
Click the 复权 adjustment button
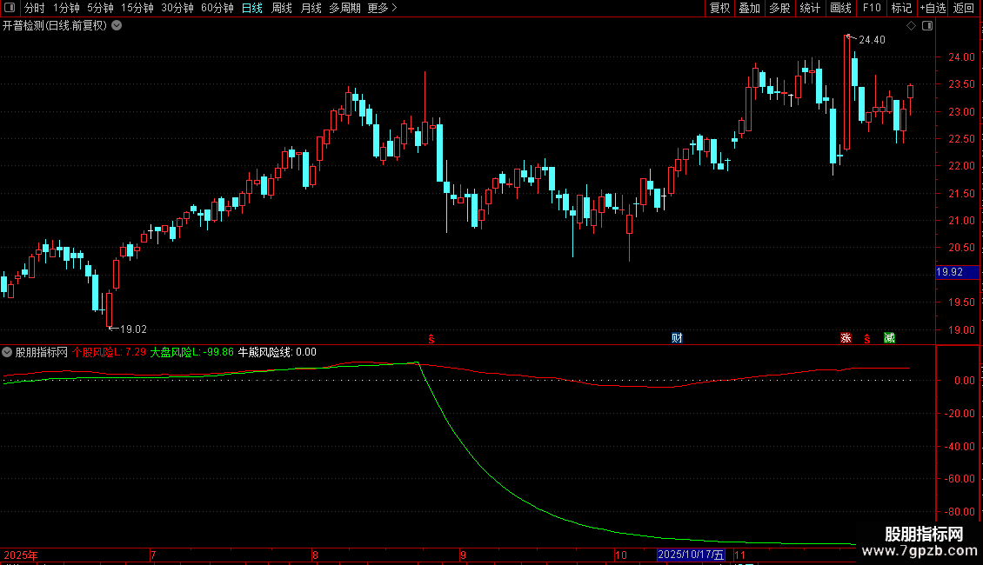point(719,8)
